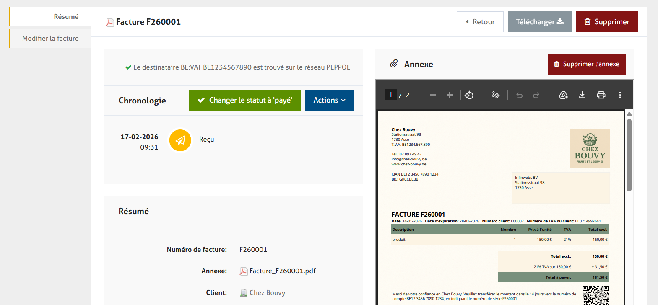Open the Modifier la facture tab
Image resolution: width=658 pixels, height=305 pixels.
click(50, 38)
